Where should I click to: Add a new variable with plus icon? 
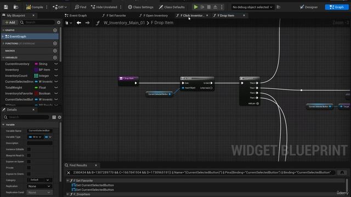tap(55, 57)
